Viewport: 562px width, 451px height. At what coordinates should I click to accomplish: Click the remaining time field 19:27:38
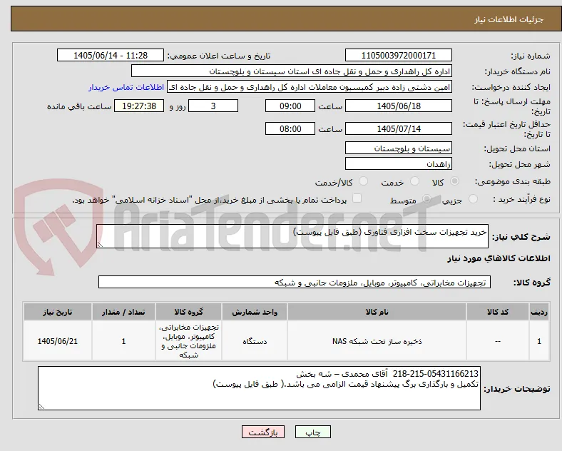[x=139, y=106]
